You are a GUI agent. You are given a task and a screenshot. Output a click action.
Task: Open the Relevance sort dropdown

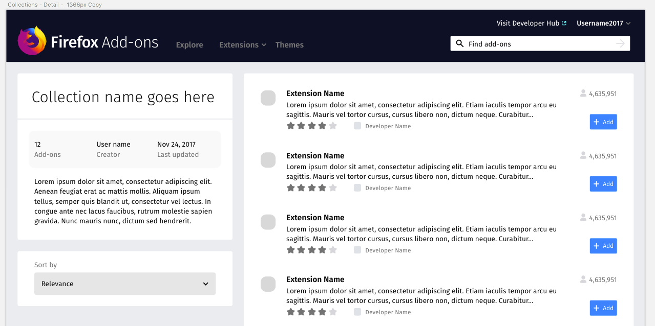click(125, 284)
